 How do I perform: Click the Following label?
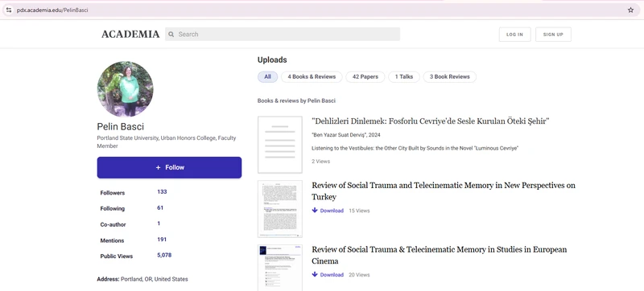(113, 209)
